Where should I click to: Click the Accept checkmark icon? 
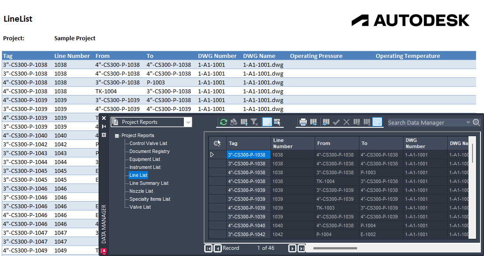point(336,122)
